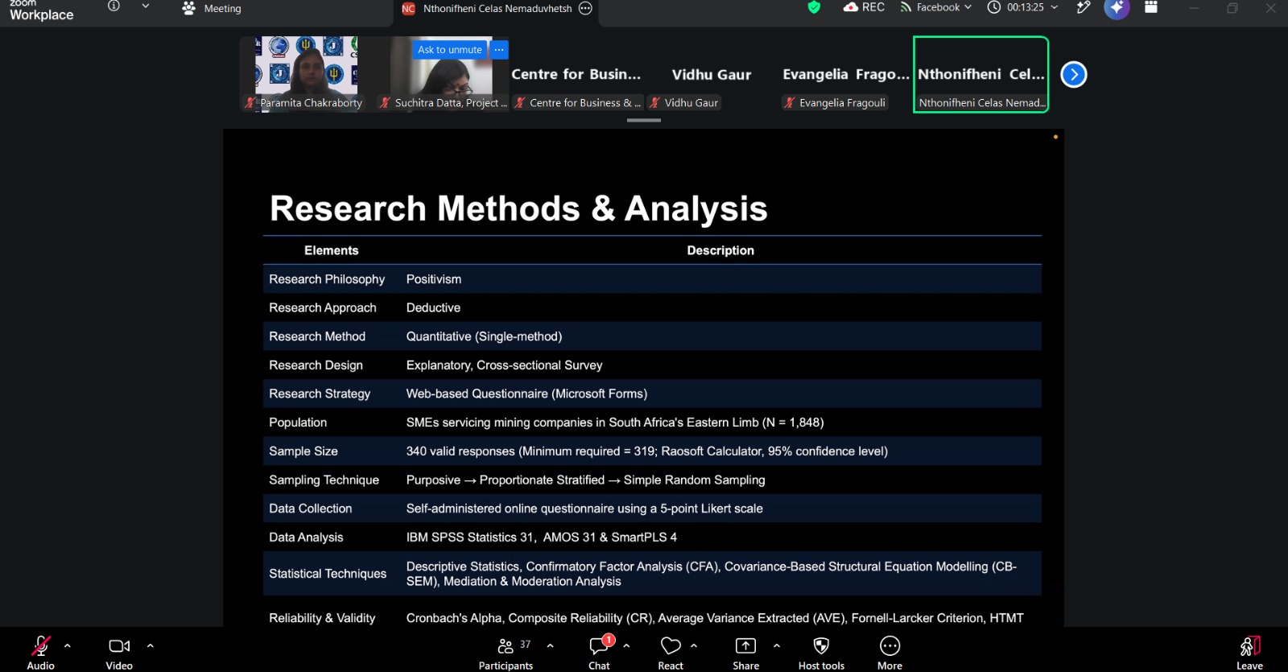
Task: Click Ask to unmute on Suchitra Datta
Action: click(x=450, y=50)
